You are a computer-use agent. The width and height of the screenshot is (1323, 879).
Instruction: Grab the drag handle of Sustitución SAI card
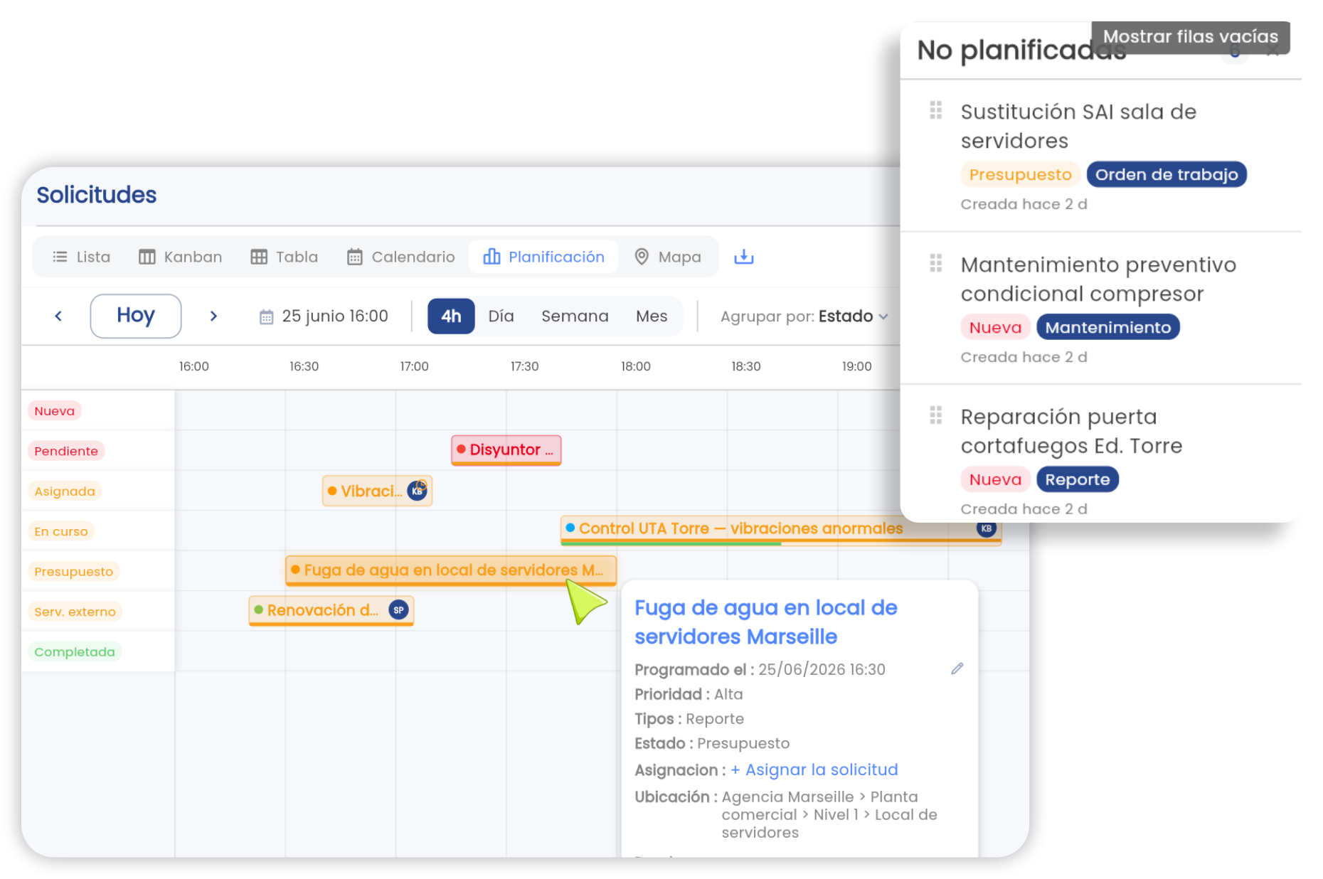click(x=935, y=110)
